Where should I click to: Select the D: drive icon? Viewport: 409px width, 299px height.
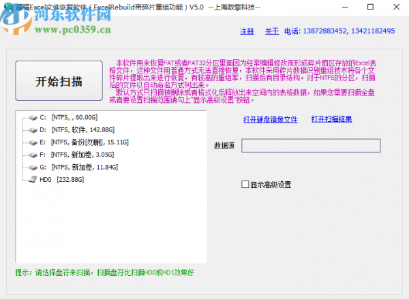pyautogui.click(x=33, y=130)
